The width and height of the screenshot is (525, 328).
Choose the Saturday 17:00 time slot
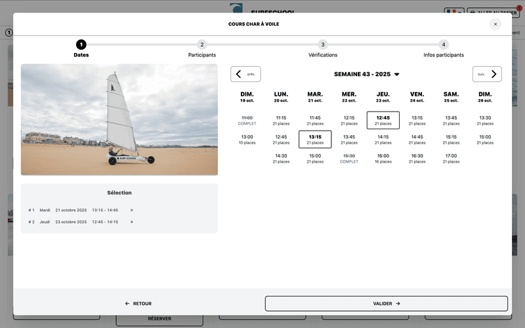[x=451, y=158]
